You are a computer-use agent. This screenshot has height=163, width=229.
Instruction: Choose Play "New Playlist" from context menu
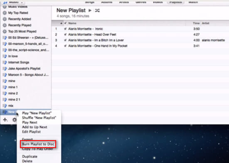tap(37, 113)
